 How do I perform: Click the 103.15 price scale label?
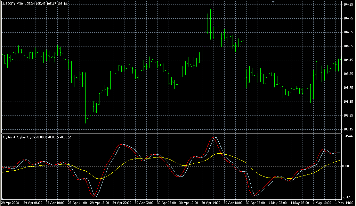pyautogui.click(x=348, y=129)
